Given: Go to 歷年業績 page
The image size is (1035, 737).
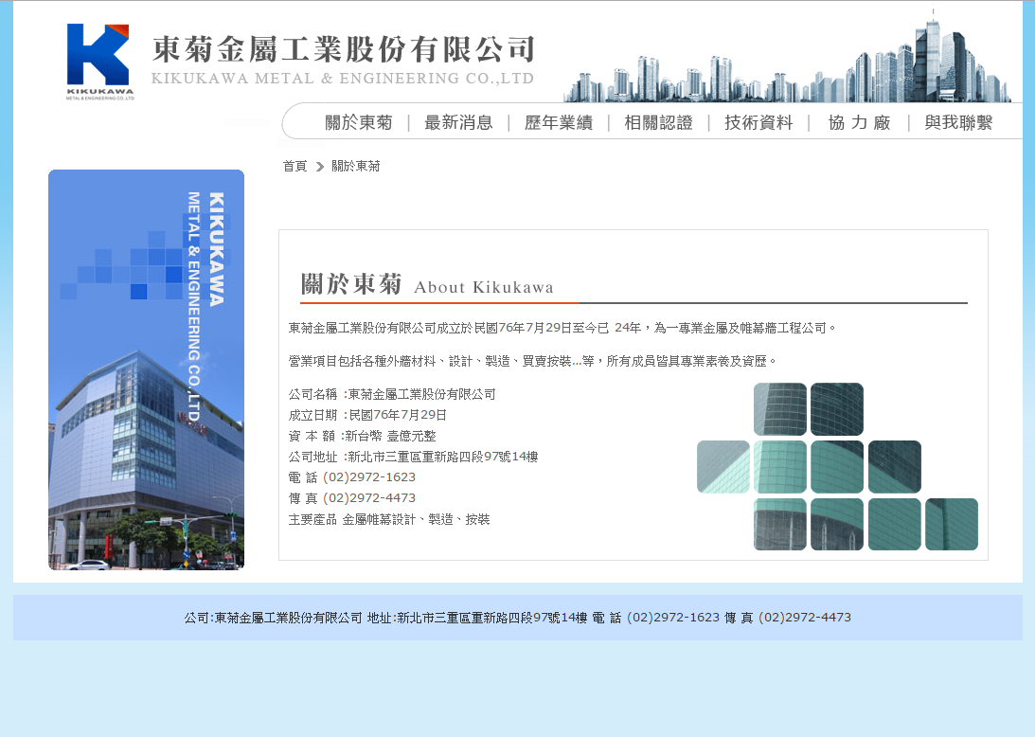Looking at the screenshot, I should (x=558, y=122).
